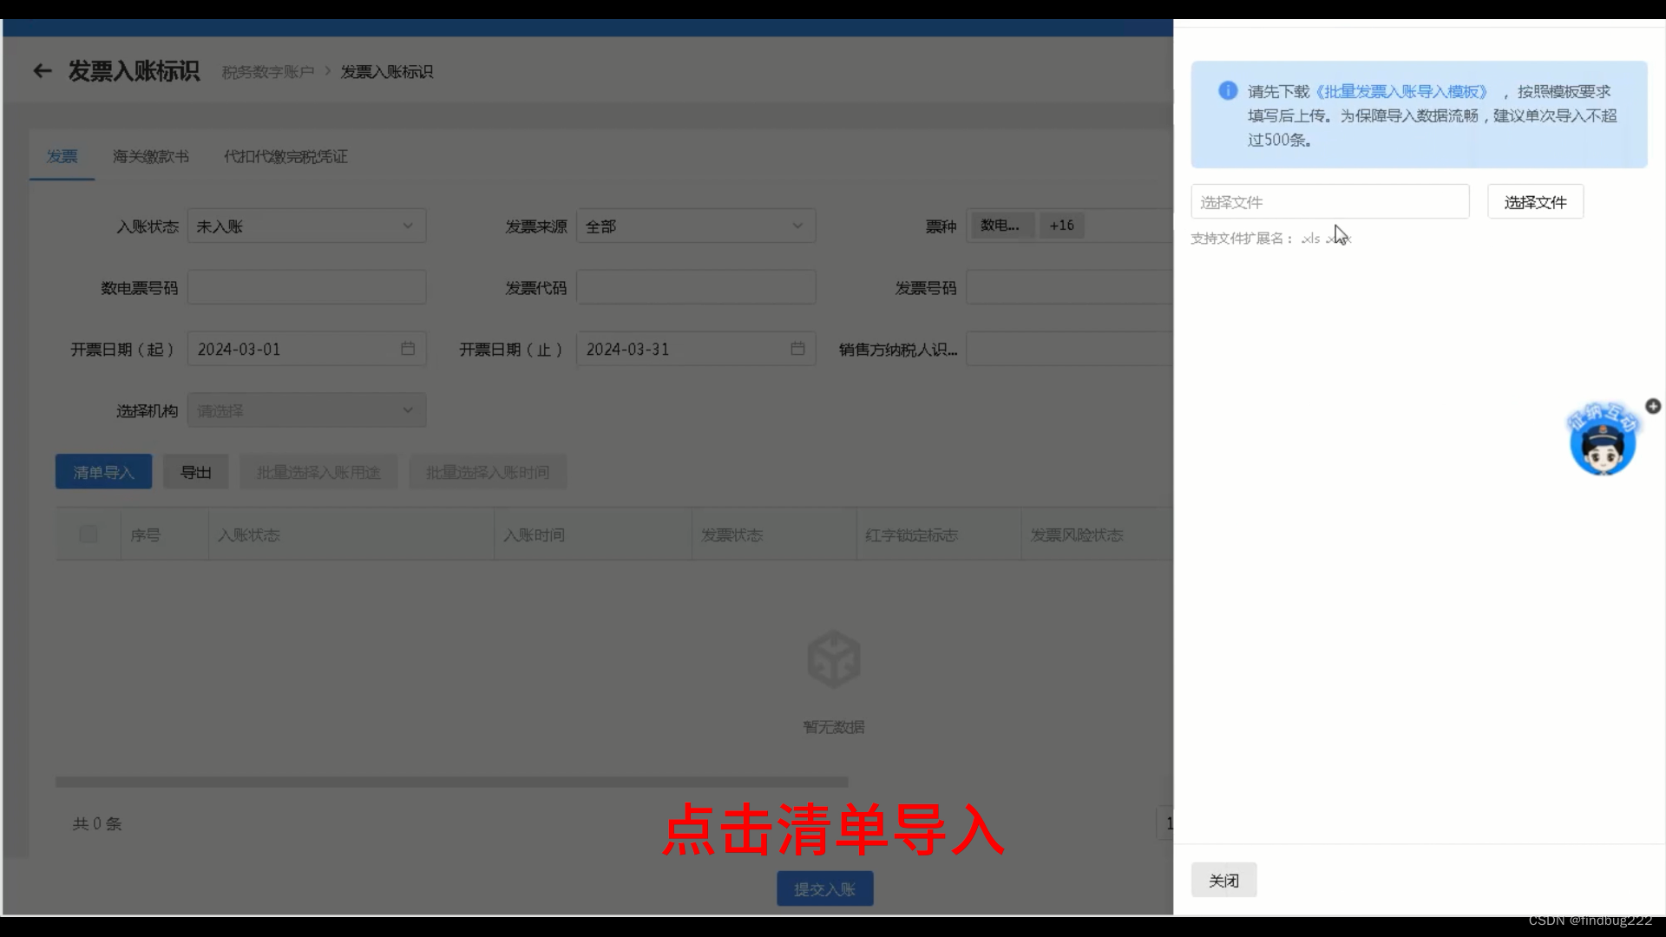
Task: Click the plus icon beside the assistant mascot
Action: [x=1653, y=406]
